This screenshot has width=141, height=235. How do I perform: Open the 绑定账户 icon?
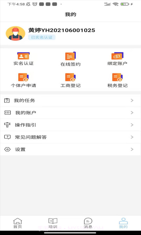tap(117, 56)
